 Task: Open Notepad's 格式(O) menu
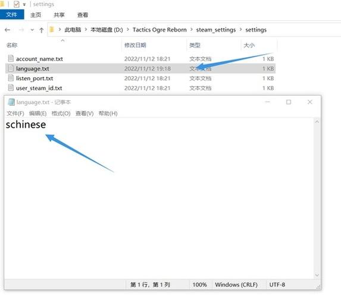(x=61, y=113)
